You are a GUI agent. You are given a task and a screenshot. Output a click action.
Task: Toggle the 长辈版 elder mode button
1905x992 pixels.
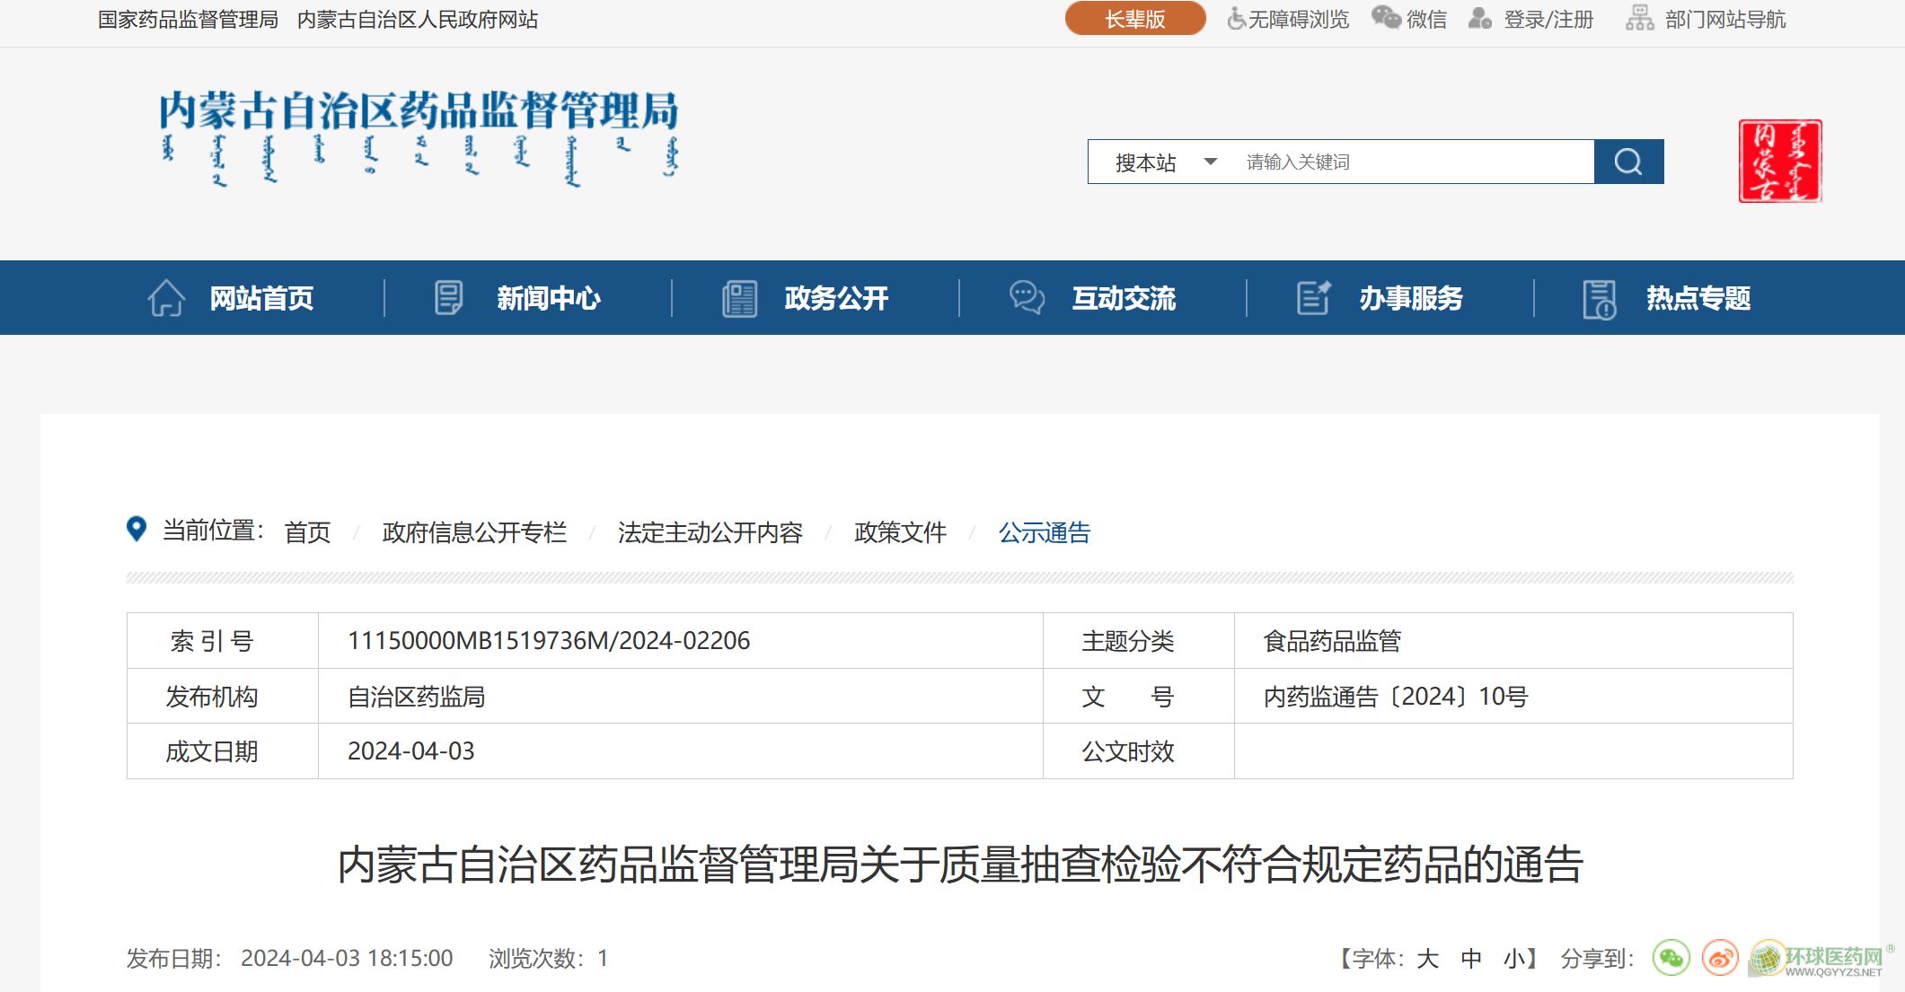coord(1134,19)
